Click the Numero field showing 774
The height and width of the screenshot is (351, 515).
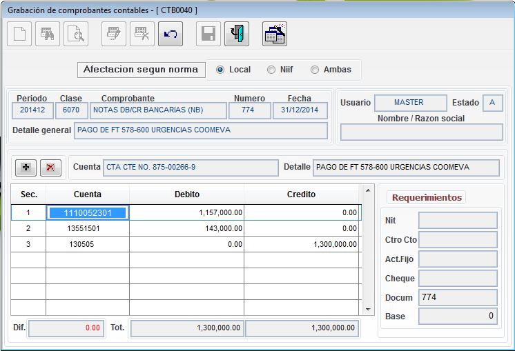pyautogui.click(x=250, y=110)
